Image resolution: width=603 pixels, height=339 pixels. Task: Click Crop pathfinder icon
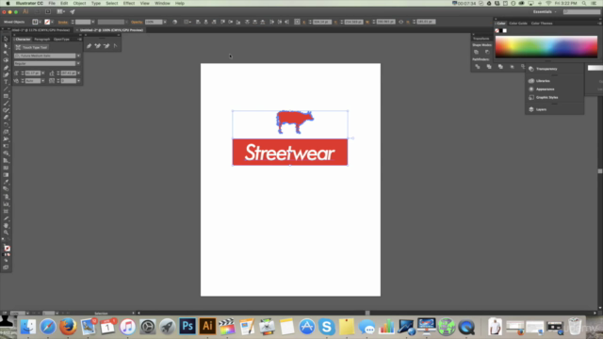tap(512, 67)
